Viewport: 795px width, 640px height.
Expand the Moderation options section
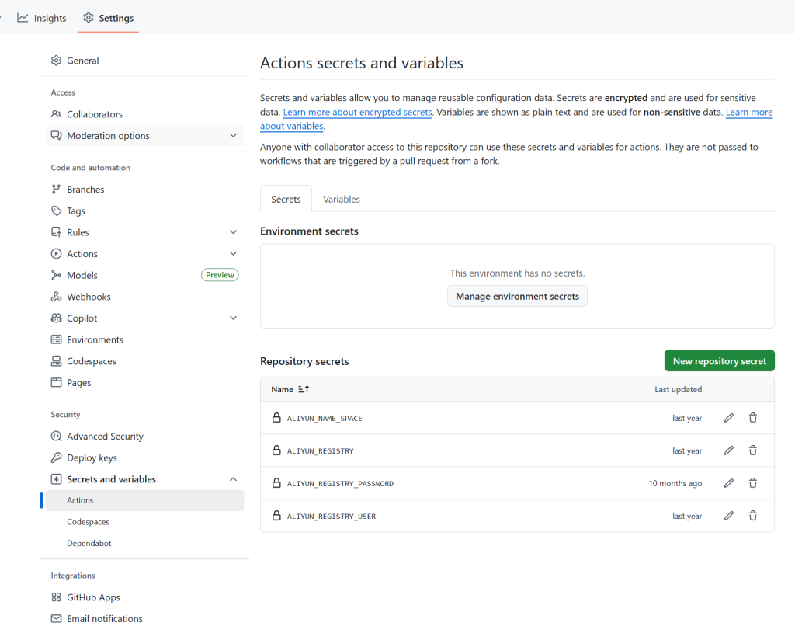233,136
